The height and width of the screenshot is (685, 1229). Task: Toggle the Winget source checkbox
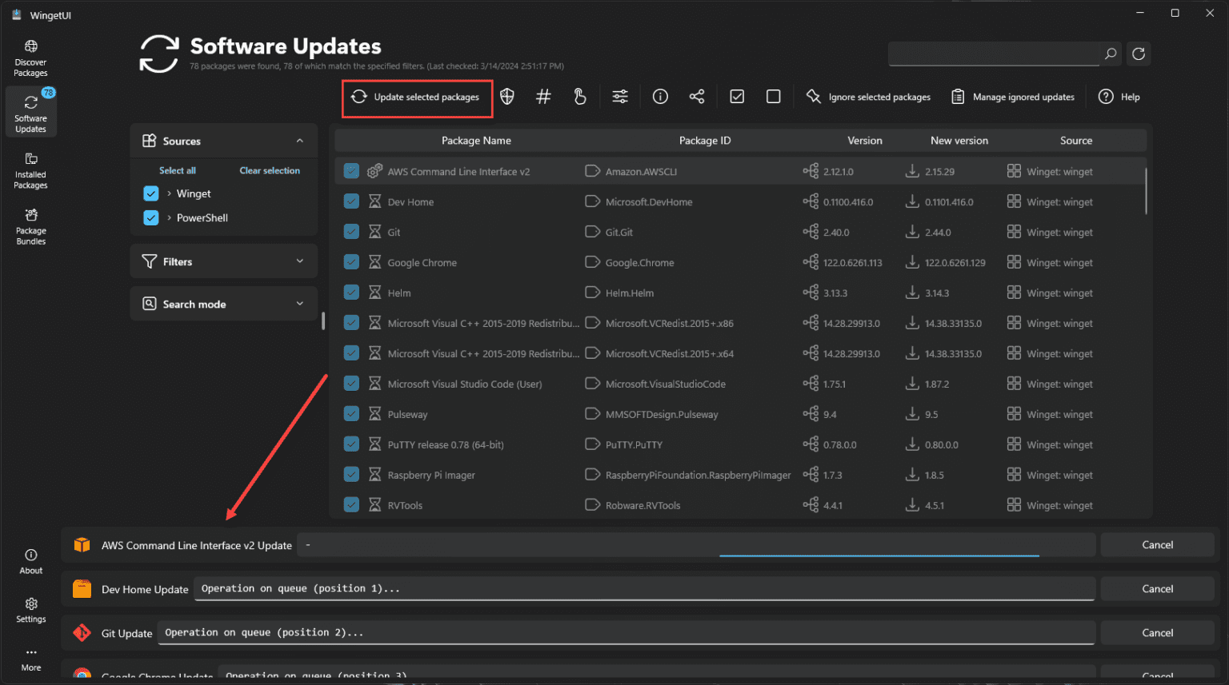[x=151, y=193]
